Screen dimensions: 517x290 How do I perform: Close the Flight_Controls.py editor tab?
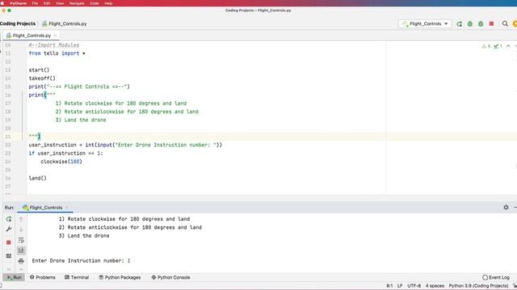[x=55, y=35]
